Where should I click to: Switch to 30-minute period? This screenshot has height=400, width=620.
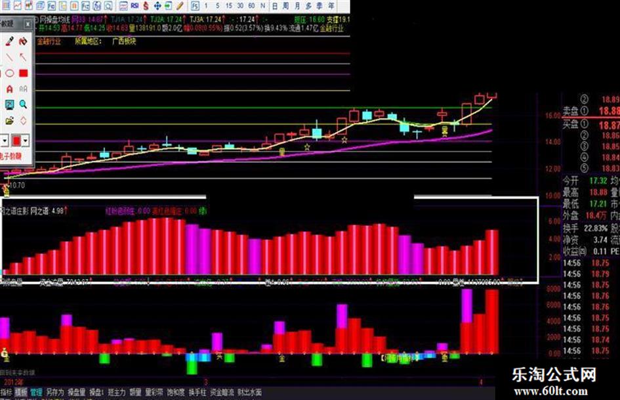pos(240,5)
